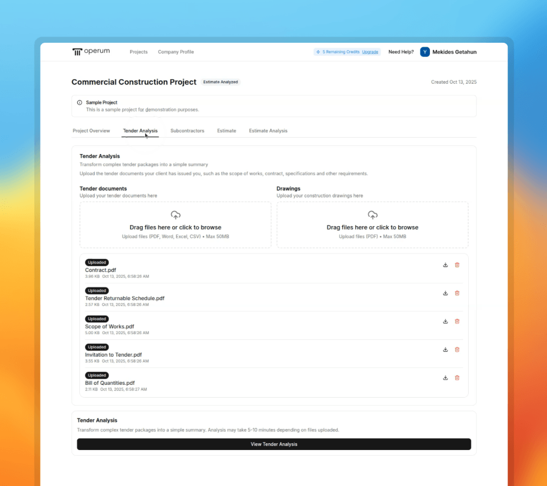Delete the Contract.pdf file
Image resolution: width=547 pixels, height=486 pixels.
click(457, 265)
